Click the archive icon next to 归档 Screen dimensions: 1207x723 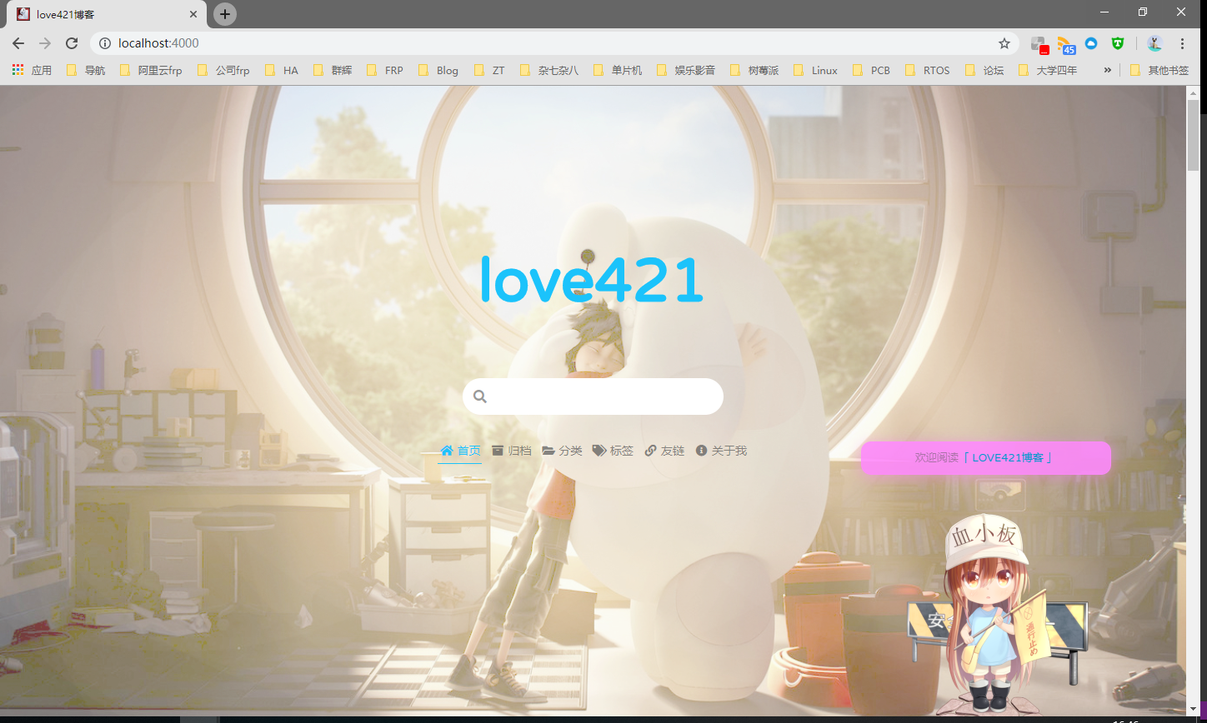click(x=497, y=451)
